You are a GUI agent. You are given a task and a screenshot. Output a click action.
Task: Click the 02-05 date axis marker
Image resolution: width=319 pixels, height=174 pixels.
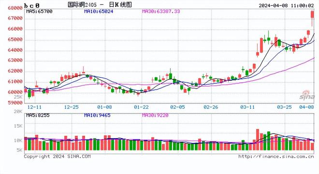coord(177,107)
